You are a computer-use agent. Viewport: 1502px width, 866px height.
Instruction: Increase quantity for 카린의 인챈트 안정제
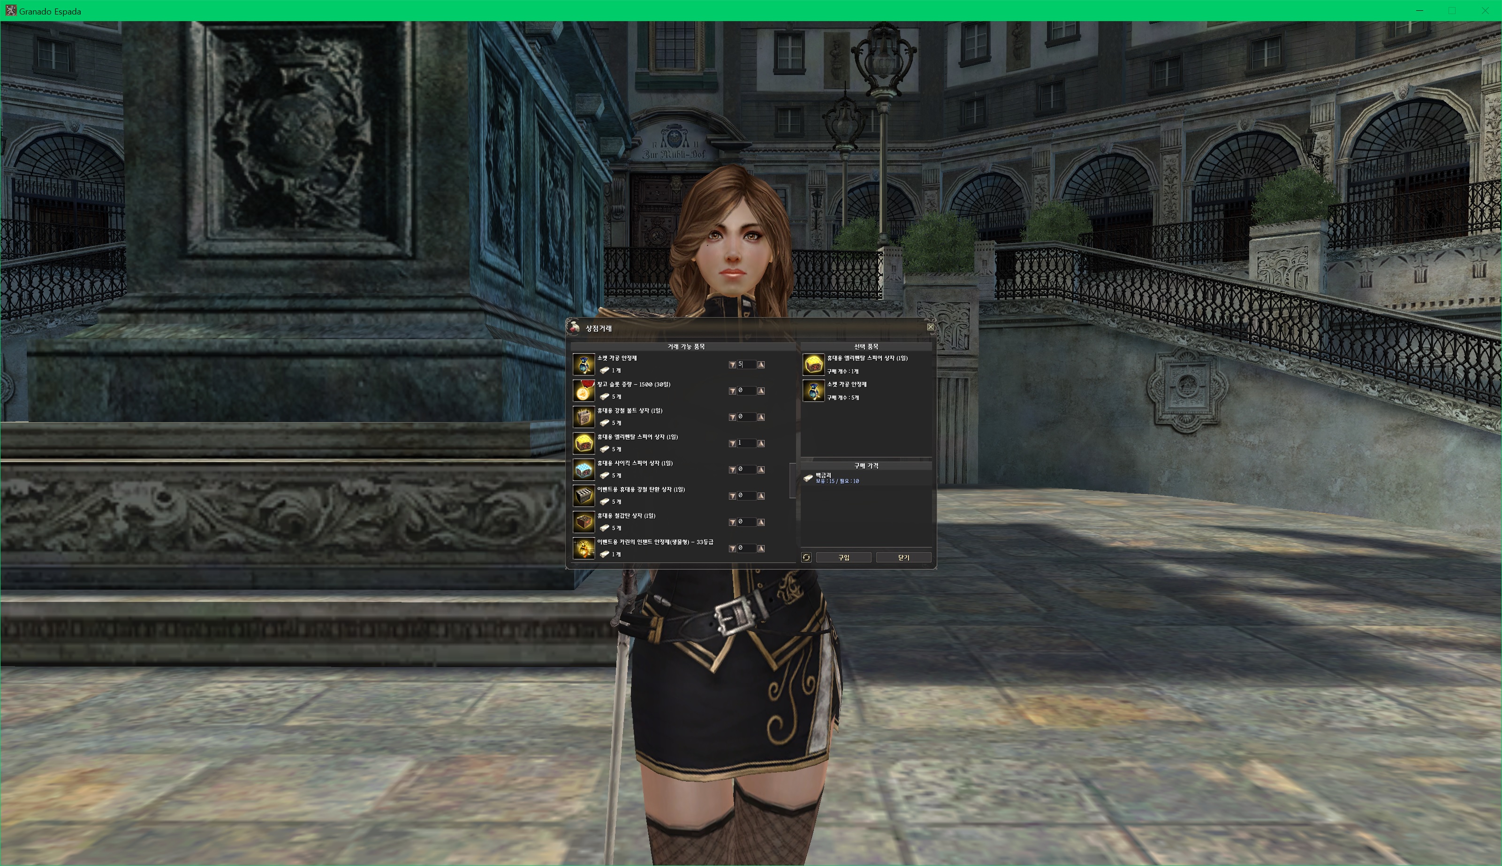click(761, 548)
